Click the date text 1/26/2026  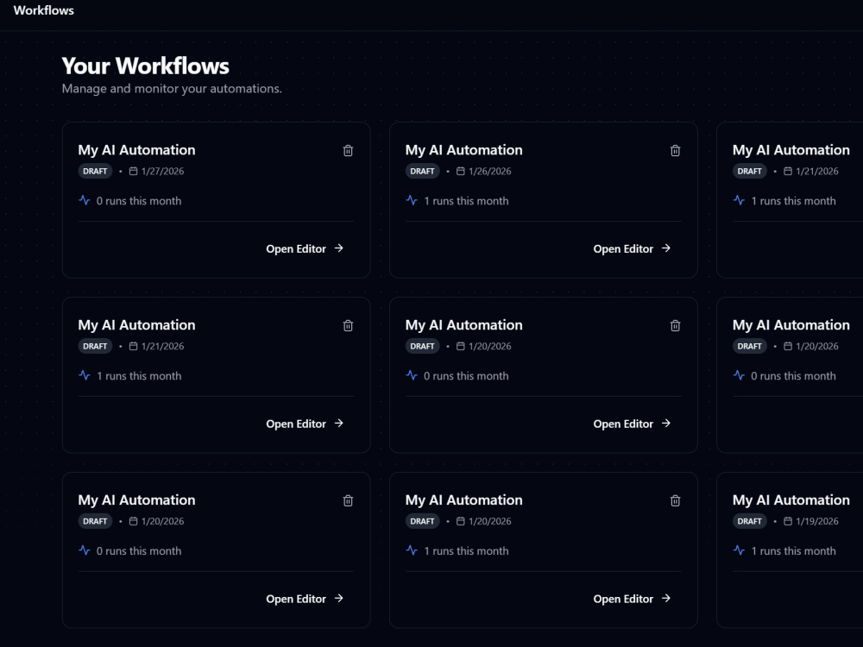pos(490,171)
